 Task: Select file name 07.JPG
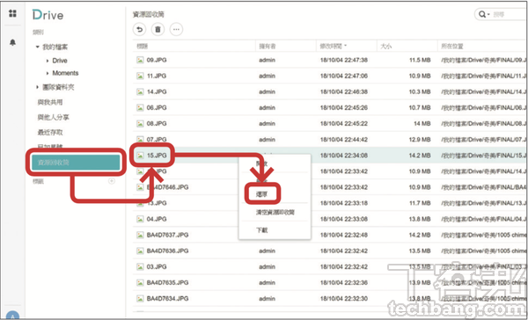pyautogui.click(x=157, y=139)
